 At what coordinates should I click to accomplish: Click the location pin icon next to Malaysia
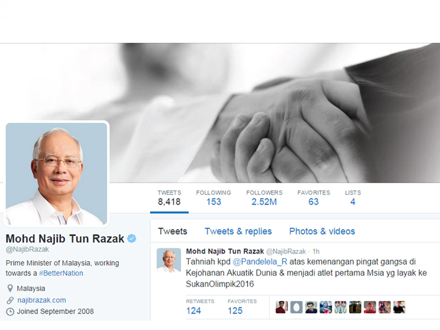coord(10,288)
